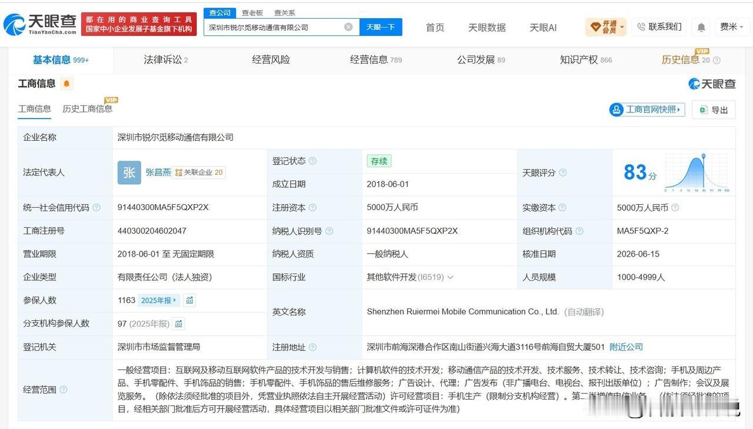Click the 一般纳税人 taxpayer qualification value
753x429 pixels.
[x=387, y=254]
